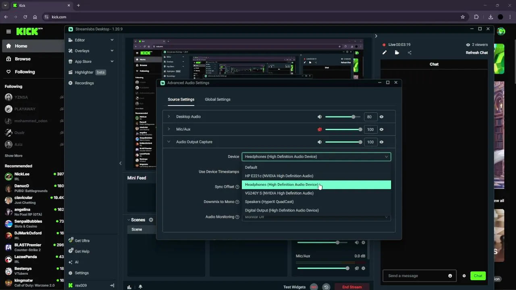Screen dimensions: 516x290
Task: Click Show More under Following list
Action: click(x=13, y=155)
